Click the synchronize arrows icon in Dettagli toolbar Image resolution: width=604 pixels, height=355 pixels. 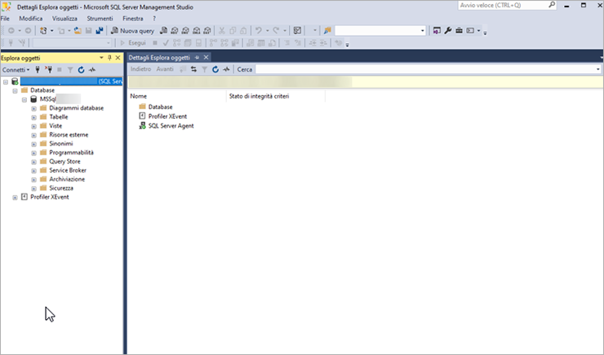193,69
